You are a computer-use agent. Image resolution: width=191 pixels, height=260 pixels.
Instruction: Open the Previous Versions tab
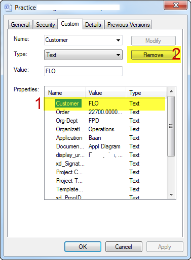[128, 25]
